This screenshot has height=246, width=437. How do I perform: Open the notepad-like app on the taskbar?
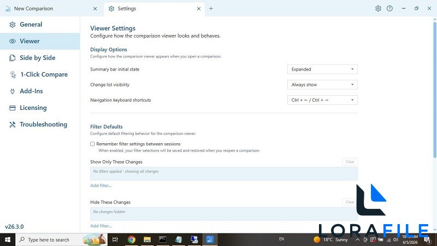click(x=179, y=239)
